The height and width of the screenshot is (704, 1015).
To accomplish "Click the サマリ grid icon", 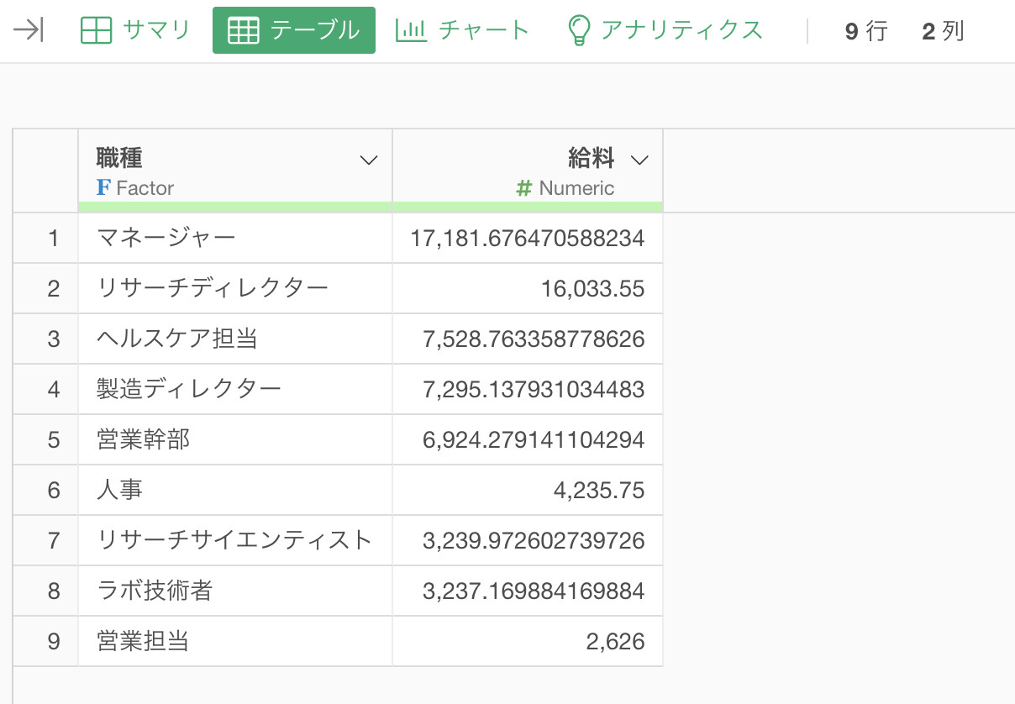I will point(96,31).
